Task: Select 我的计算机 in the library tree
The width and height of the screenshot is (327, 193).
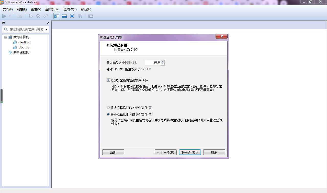Action: (x=21, y=37)
